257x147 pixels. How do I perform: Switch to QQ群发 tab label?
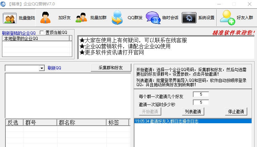point(135,18)
